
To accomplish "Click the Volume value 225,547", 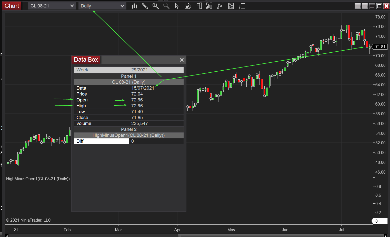I will click(139, 124).
